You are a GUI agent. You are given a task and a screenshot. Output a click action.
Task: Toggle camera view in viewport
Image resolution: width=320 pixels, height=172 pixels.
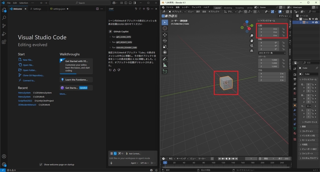(252, 46)
